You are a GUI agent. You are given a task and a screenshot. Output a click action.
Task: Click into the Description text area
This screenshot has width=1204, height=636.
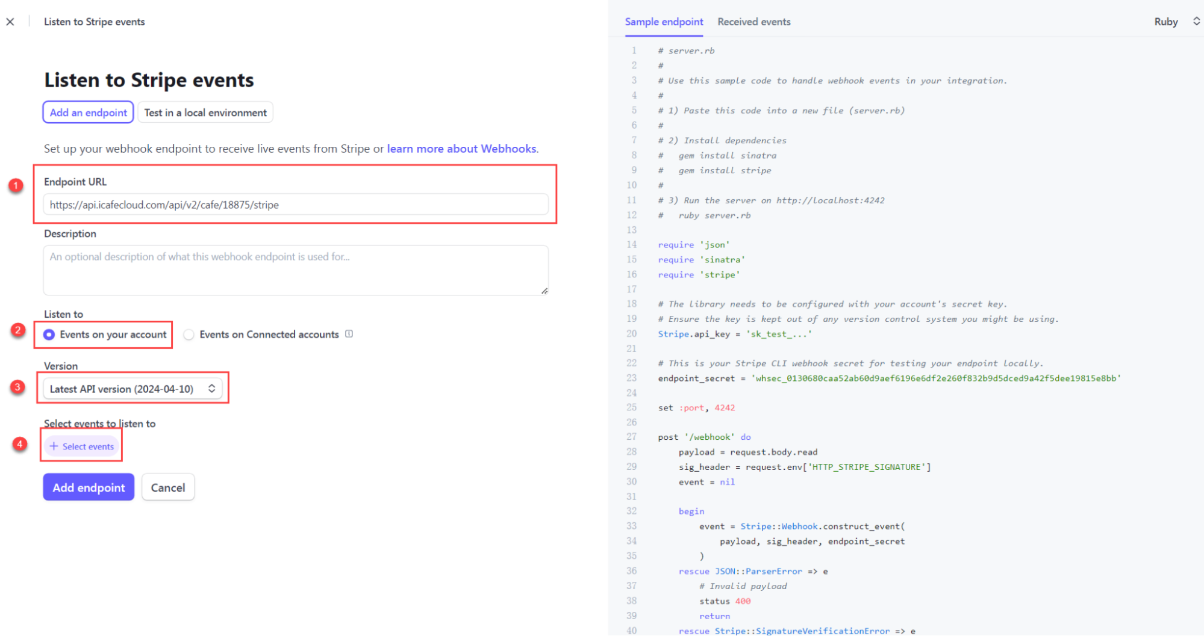295,270
